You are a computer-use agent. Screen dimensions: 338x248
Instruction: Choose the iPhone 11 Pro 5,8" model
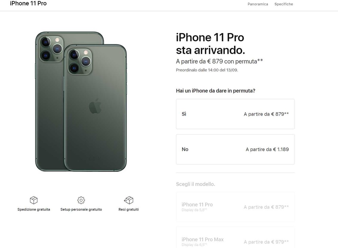[235, 207]
